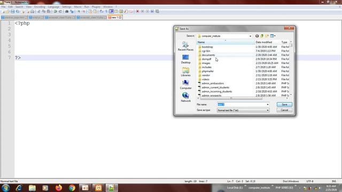Open the Edit menu
Image resolution: width=342 pixels, height=192 pixels.
[x=10, y=7]
